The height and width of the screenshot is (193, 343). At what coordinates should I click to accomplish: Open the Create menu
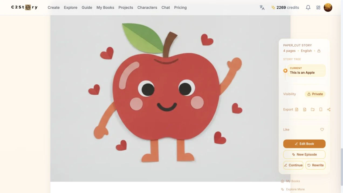click(x=54, y=8)
